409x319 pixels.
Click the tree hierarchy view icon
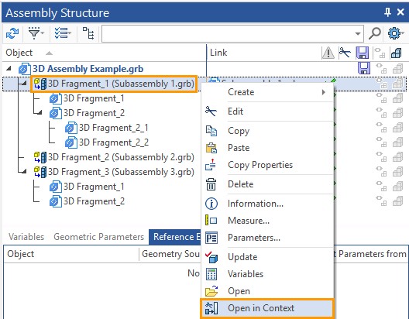pyautogui.click(x=88, y=33)
